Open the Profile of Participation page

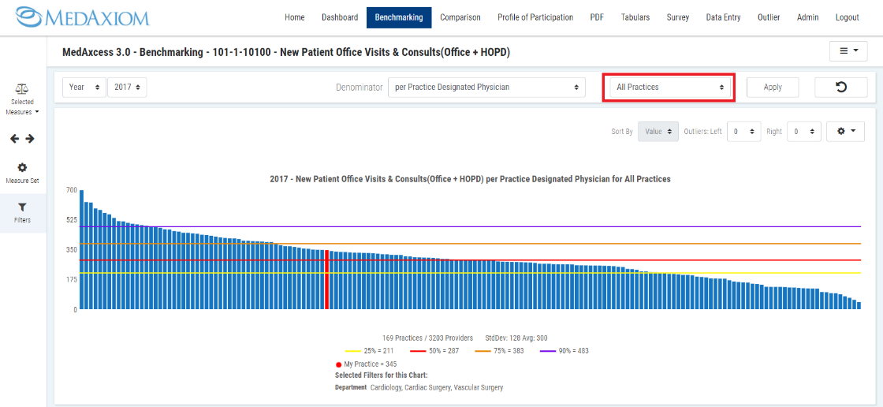[x=535, y=17]
